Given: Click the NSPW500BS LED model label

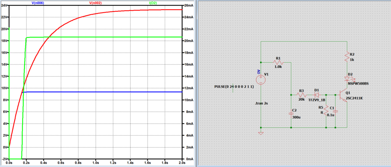Looking at the screenshot, I should [358, 83].
